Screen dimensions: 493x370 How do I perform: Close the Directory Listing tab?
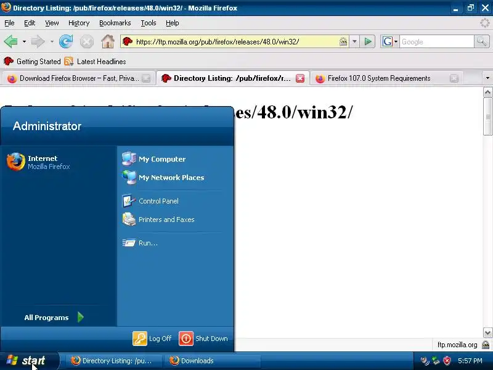[x=300, y=78]
